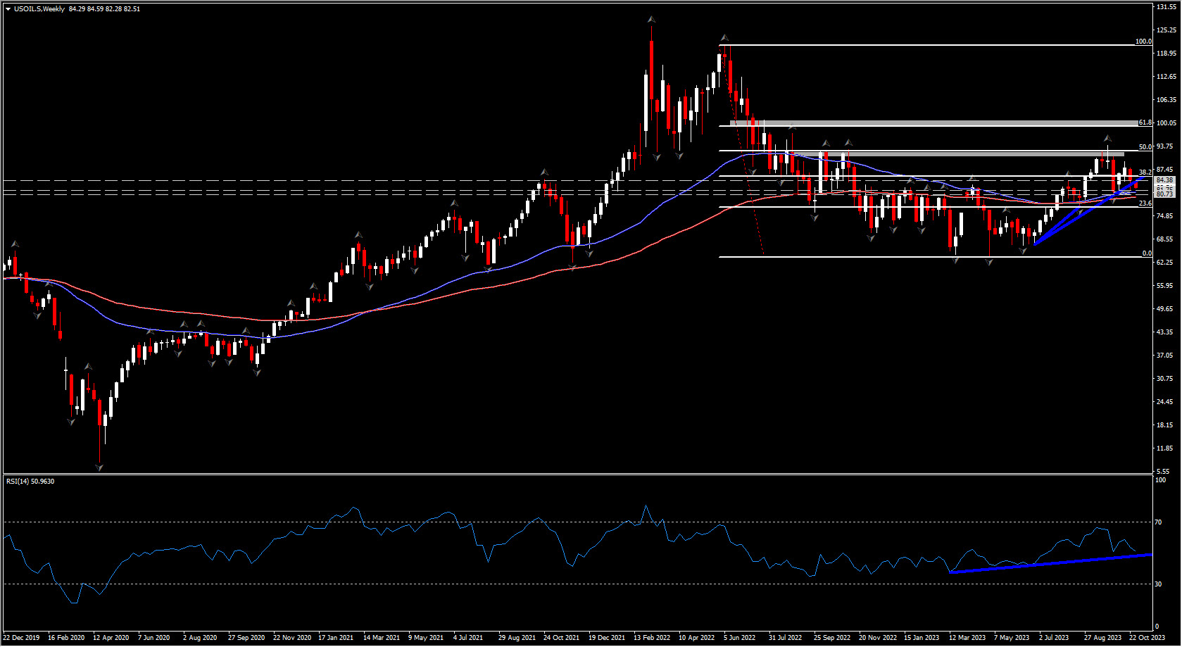Click the 22 Oct 2023 date label
The width and height of the screenshot is (1182, 647).
click(1147, 638)
